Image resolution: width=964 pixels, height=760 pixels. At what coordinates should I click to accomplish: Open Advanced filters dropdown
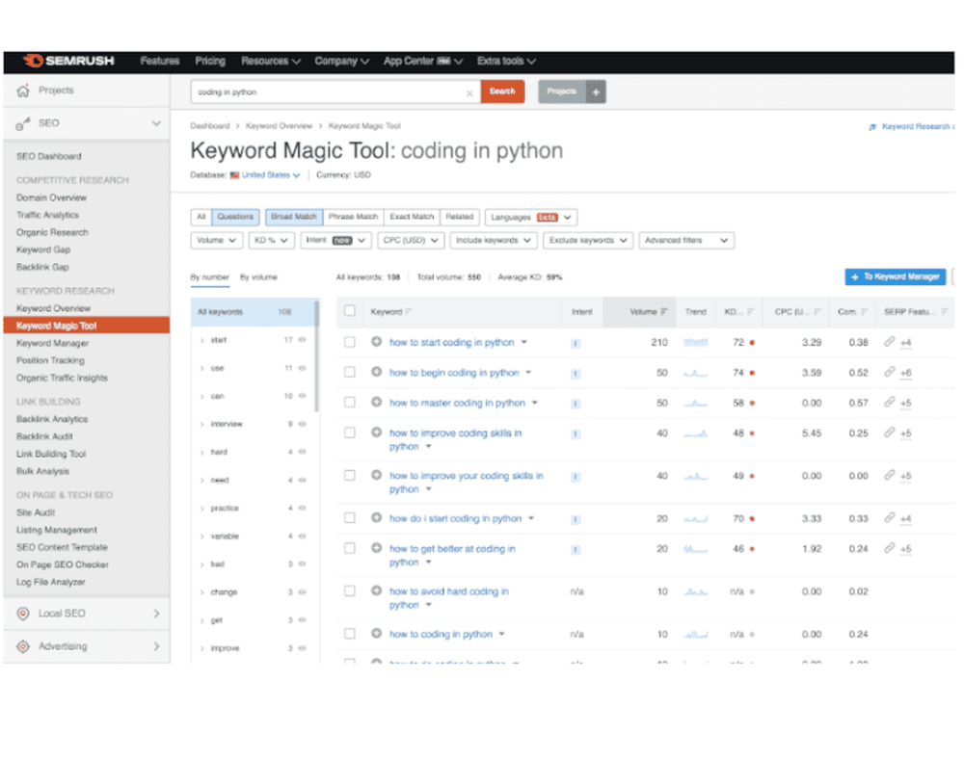(686, 240)
